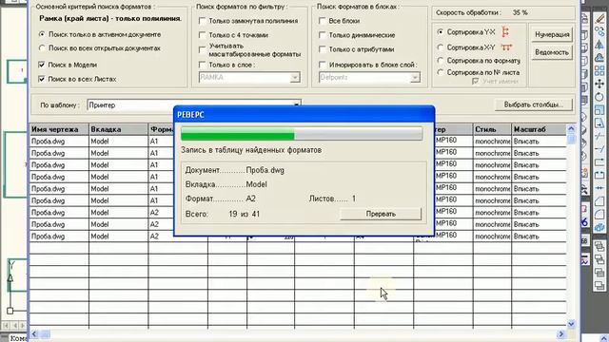
Task: Select the Mirror tool
Action: [x=599, y=45]
